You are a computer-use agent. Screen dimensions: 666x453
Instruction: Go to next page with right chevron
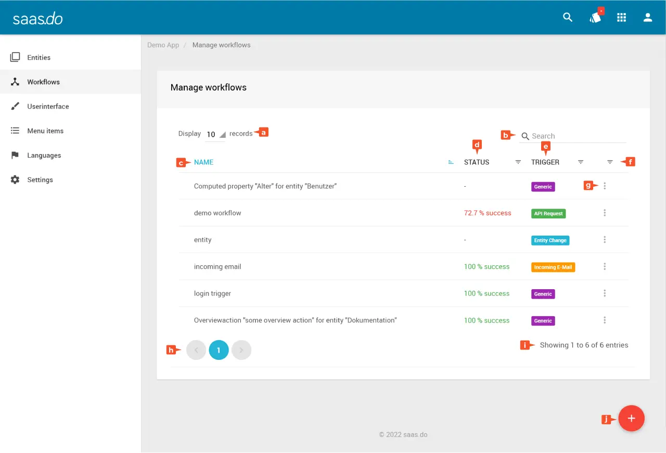pyautogui.click(x=241, y=351)
